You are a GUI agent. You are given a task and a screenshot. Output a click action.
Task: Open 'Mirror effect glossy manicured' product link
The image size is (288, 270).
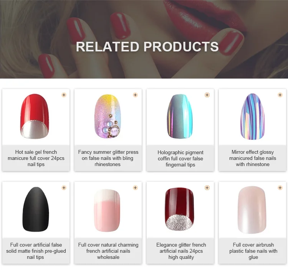[x=253, y=158]
